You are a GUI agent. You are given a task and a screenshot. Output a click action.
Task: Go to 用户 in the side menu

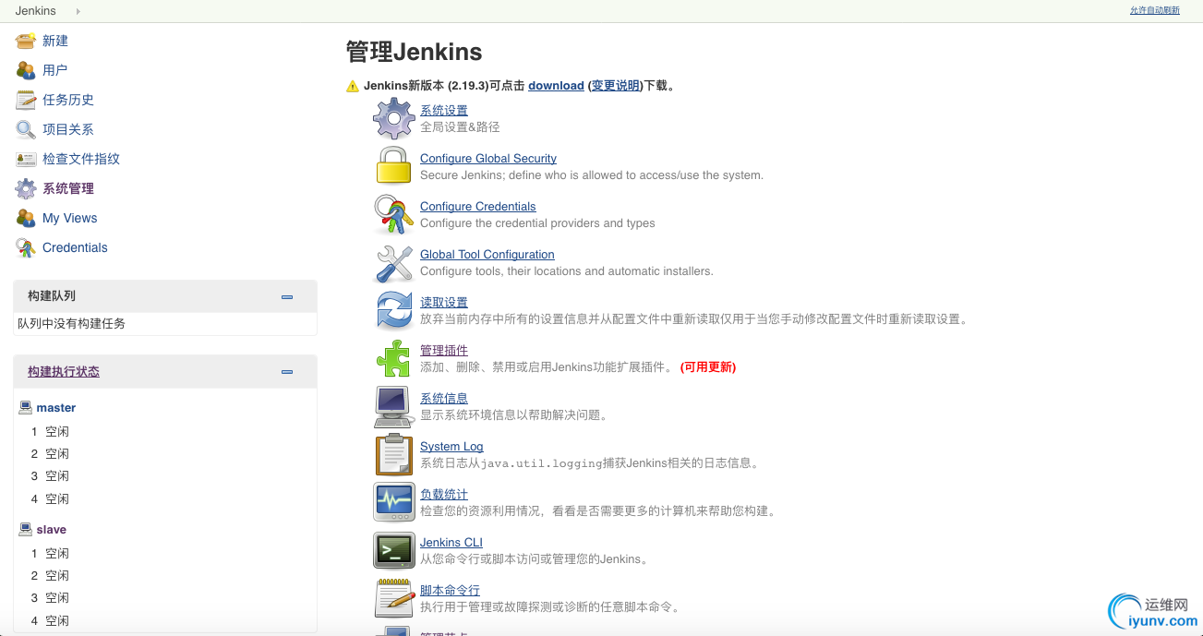pyautogui.click(x=55, y=70)
